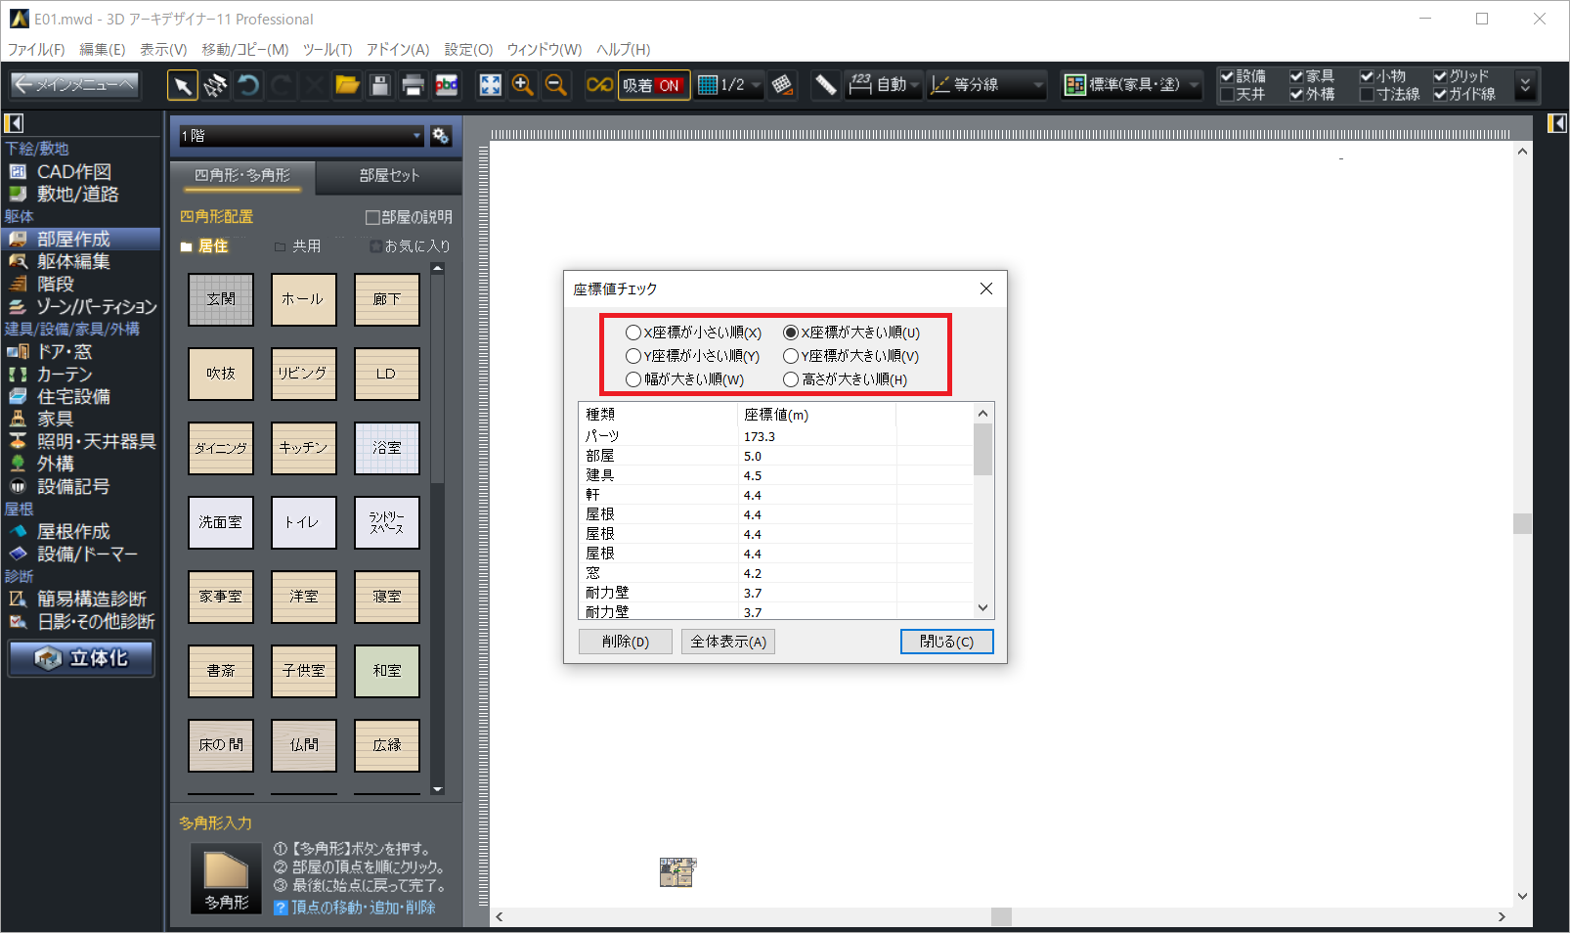The width and height of the screenshot is (1570, 933).
Task: Click the fit-to-screen view icon
Action: point(490,86)
